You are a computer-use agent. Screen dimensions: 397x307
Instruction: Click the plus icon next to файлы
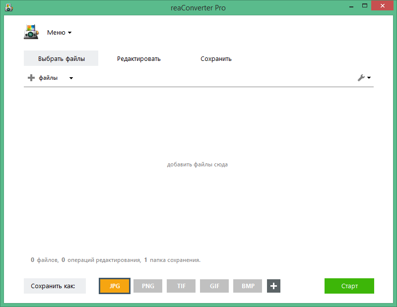click(x=31, y=78)
